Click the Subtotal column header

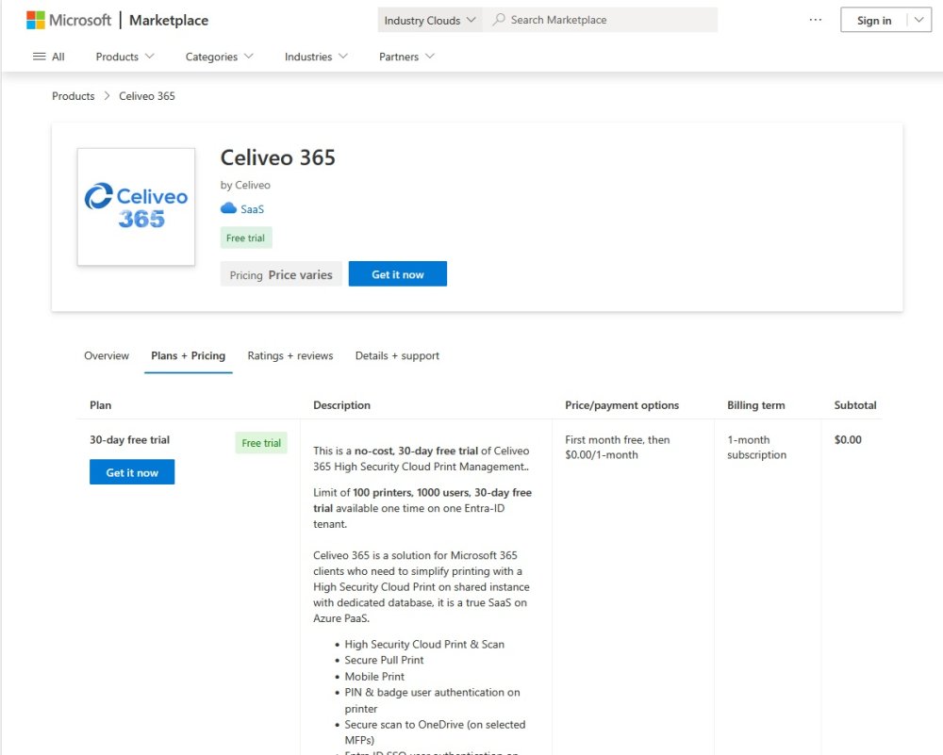point(855,405)
